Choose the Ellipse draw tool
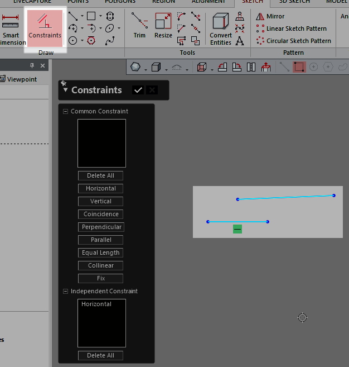 [110, 28]
